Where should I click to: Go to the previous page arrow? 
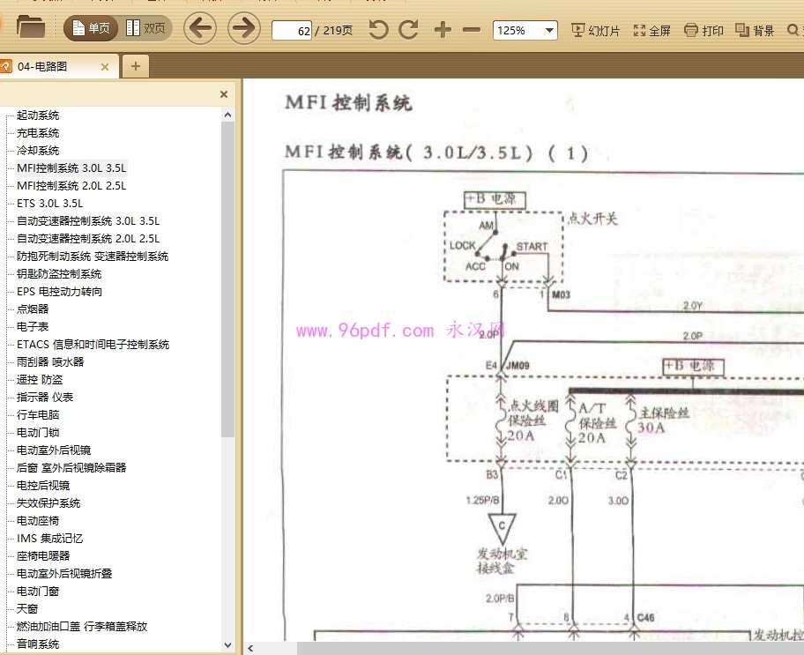click(x=199, y=28)
